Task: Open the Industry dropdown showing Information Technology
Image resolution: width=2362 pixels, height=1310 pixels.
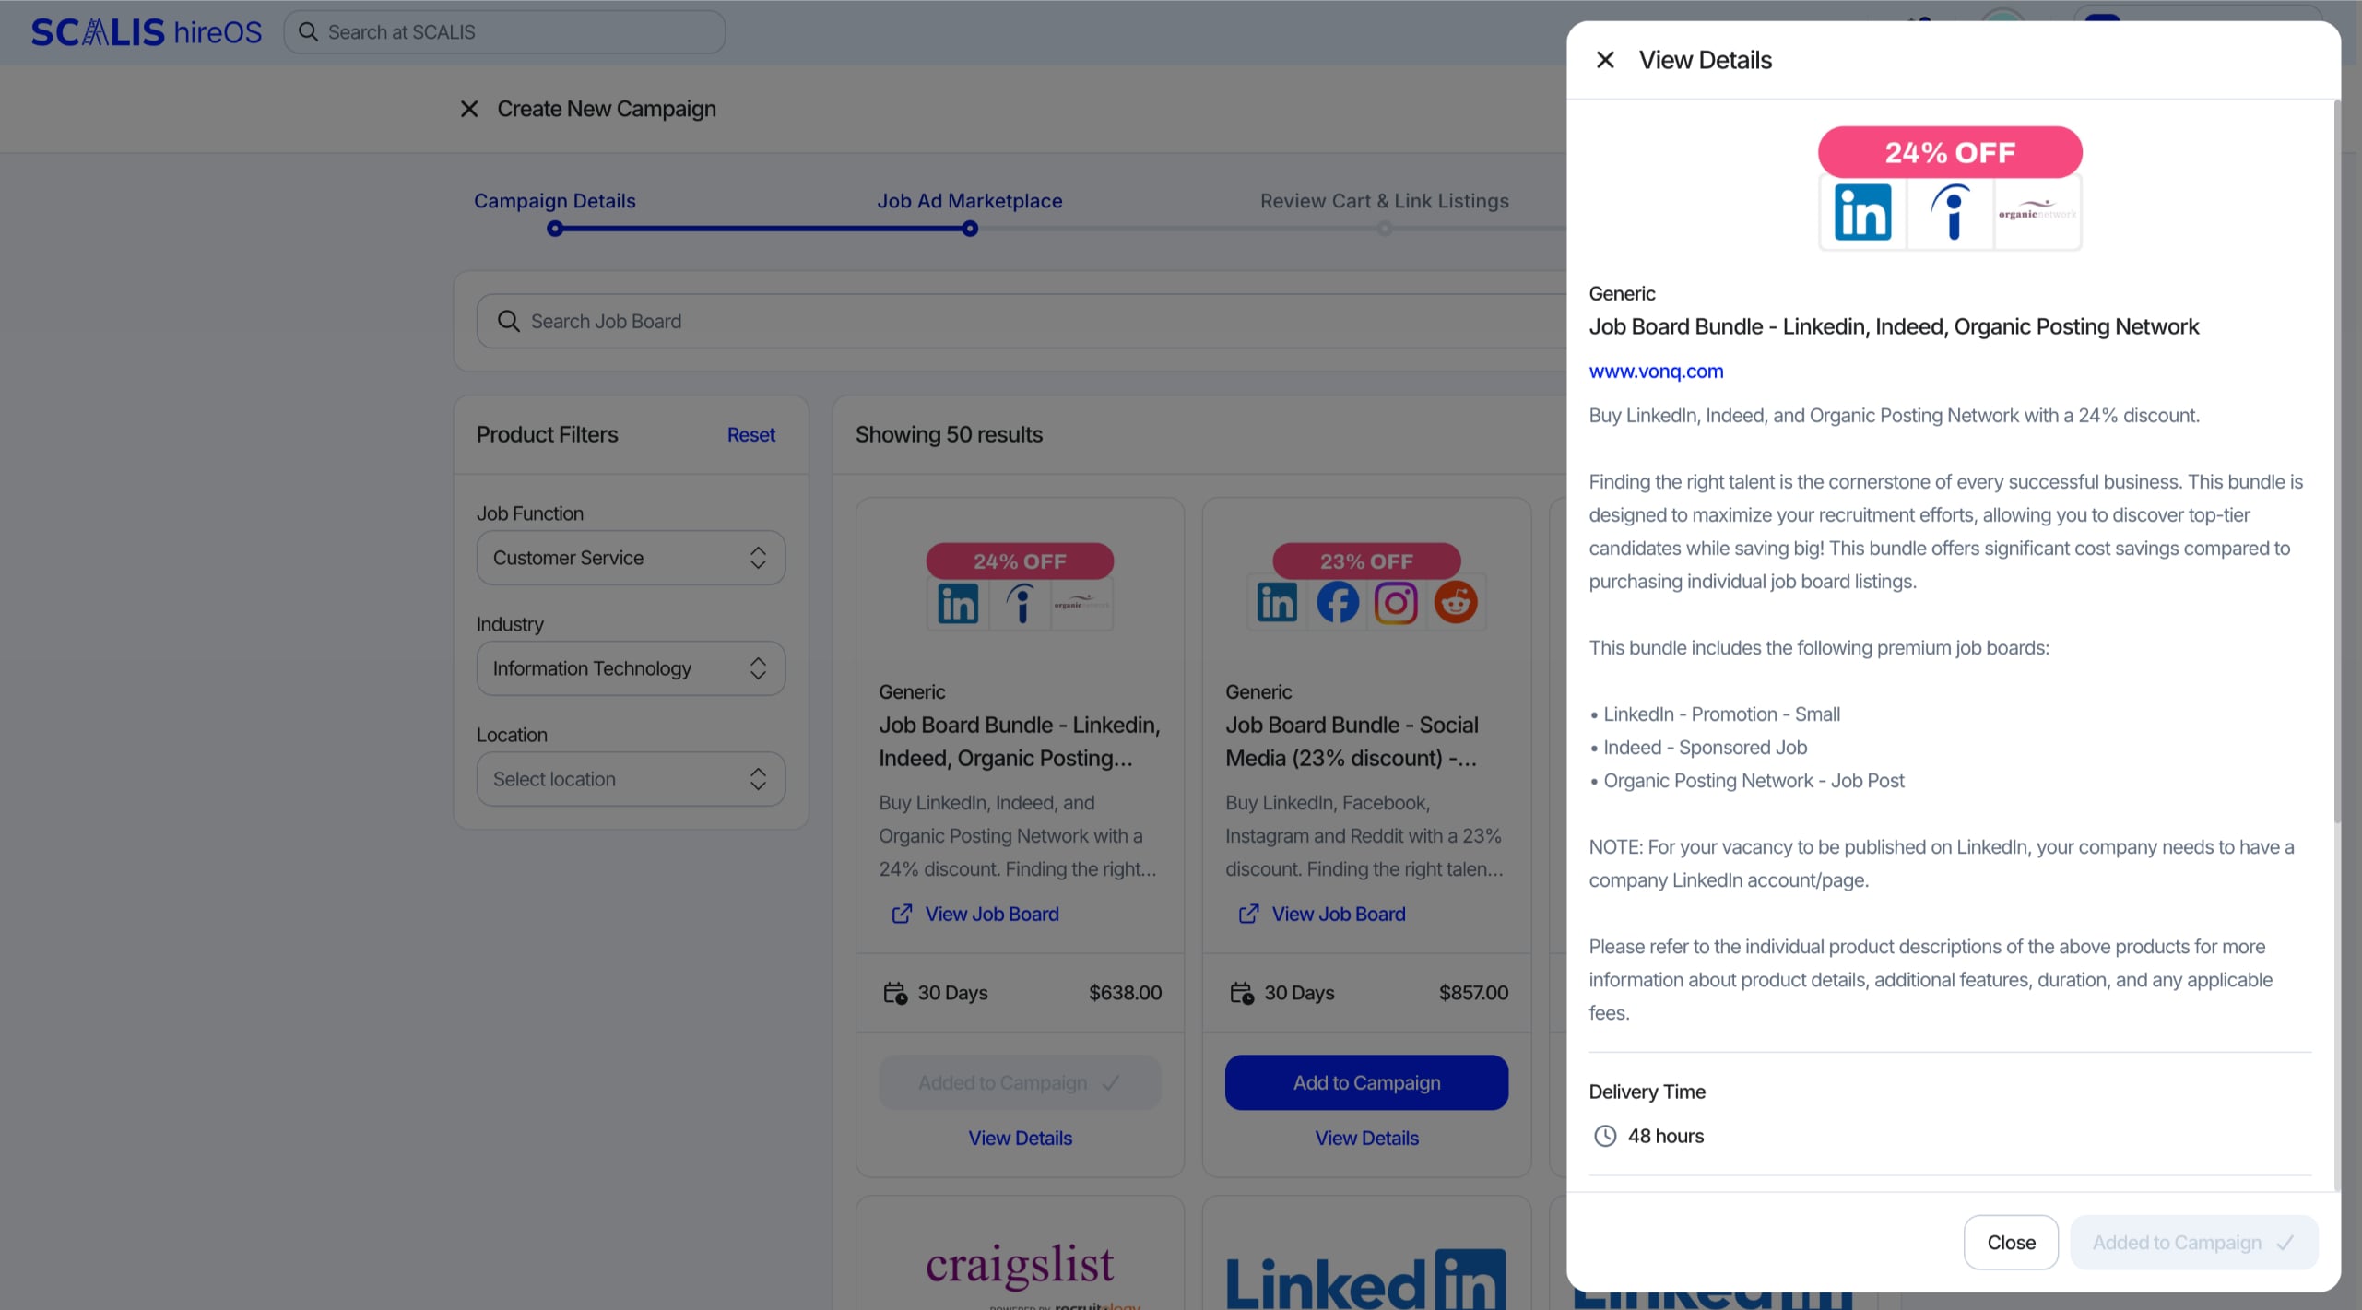Action: click(x=631, y=668)
